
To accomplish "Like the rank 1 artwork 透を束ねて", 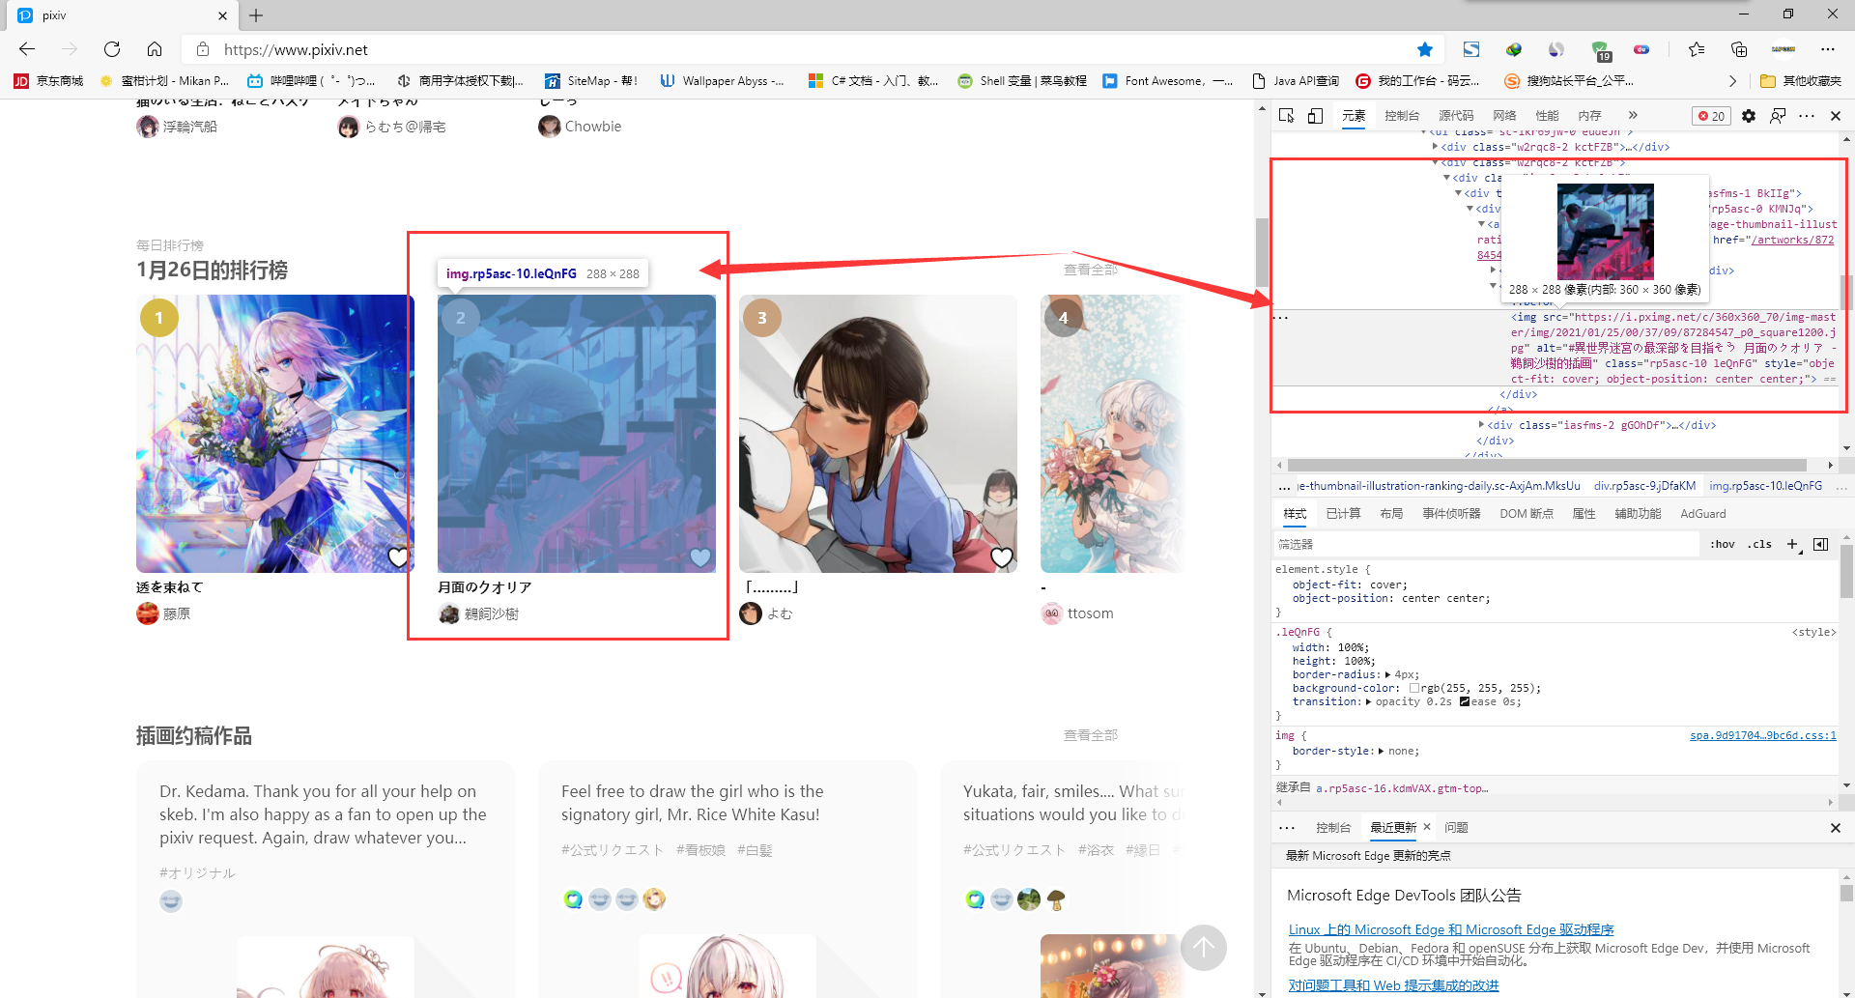I will (398, 556).
